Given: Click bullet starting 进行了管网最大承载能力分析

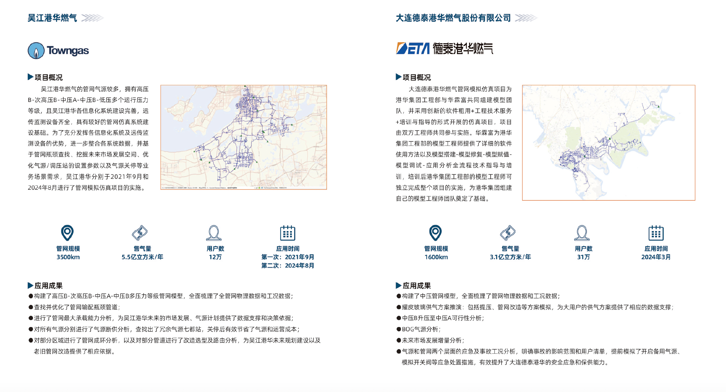Looking at the screenshot, I should (161, 318).
